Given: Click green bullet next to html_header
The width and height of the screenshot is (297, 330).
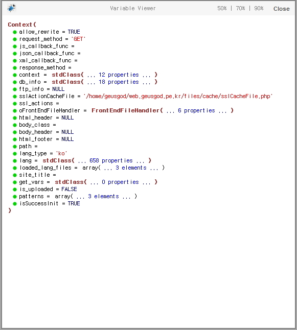Looking at the screenshot, I should click(15, 118).
